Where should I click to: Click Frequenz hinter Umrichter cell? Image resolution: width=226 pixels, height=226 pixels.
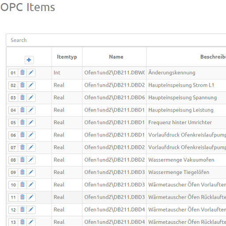tap(186, 123)
